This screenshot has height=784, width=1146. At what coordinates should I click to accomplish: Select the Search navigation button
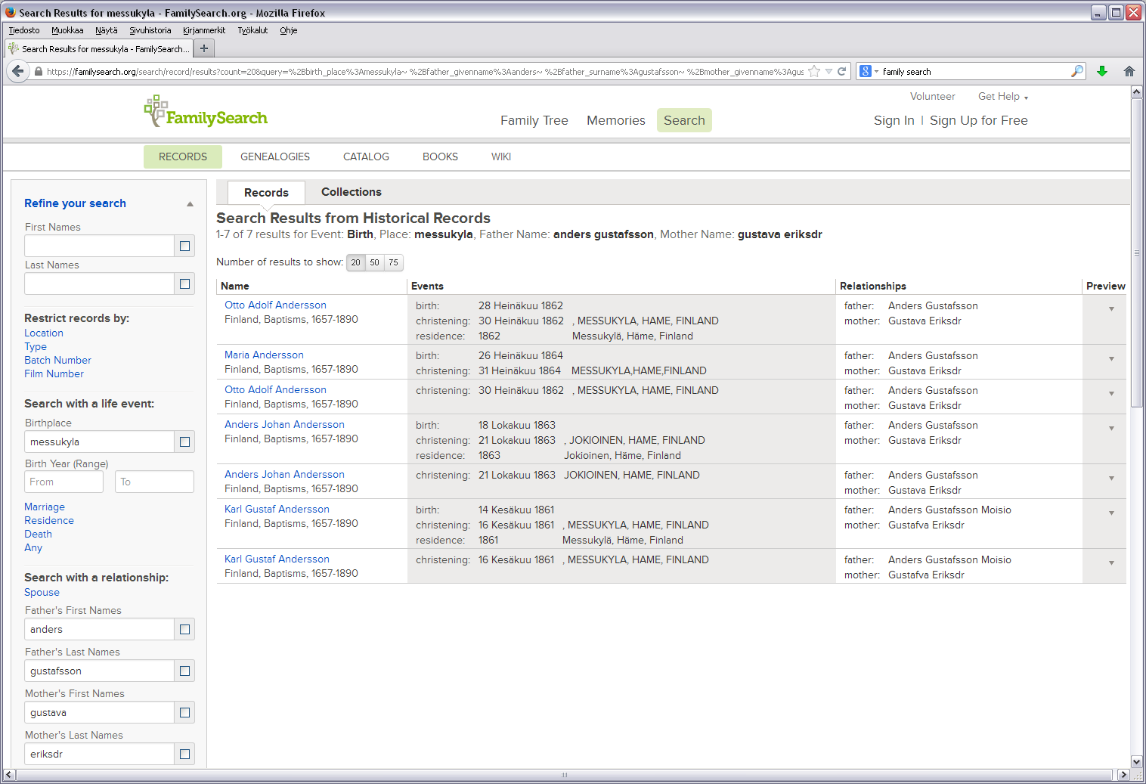point(684,120)
